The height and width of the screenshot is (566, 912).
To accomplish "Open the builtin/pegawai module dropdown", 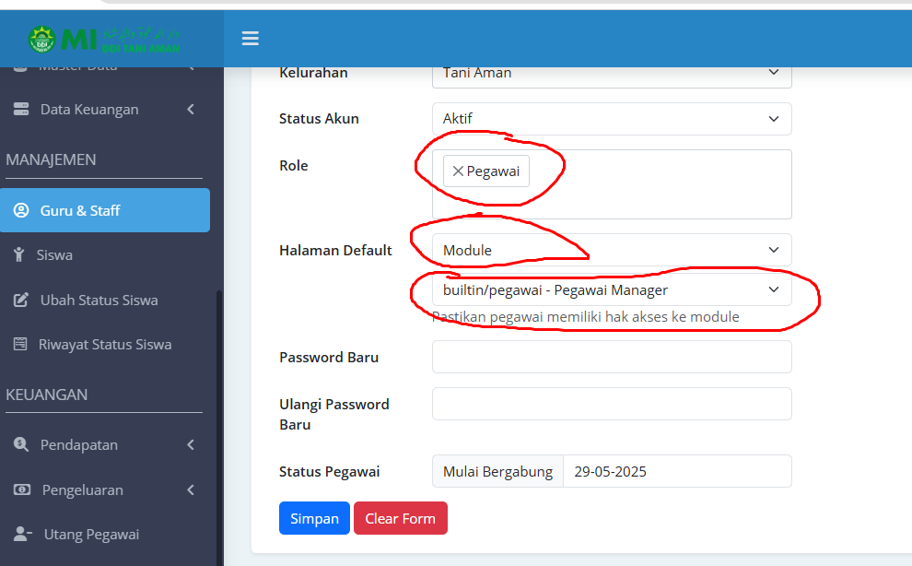I will [x=611, y=289].
